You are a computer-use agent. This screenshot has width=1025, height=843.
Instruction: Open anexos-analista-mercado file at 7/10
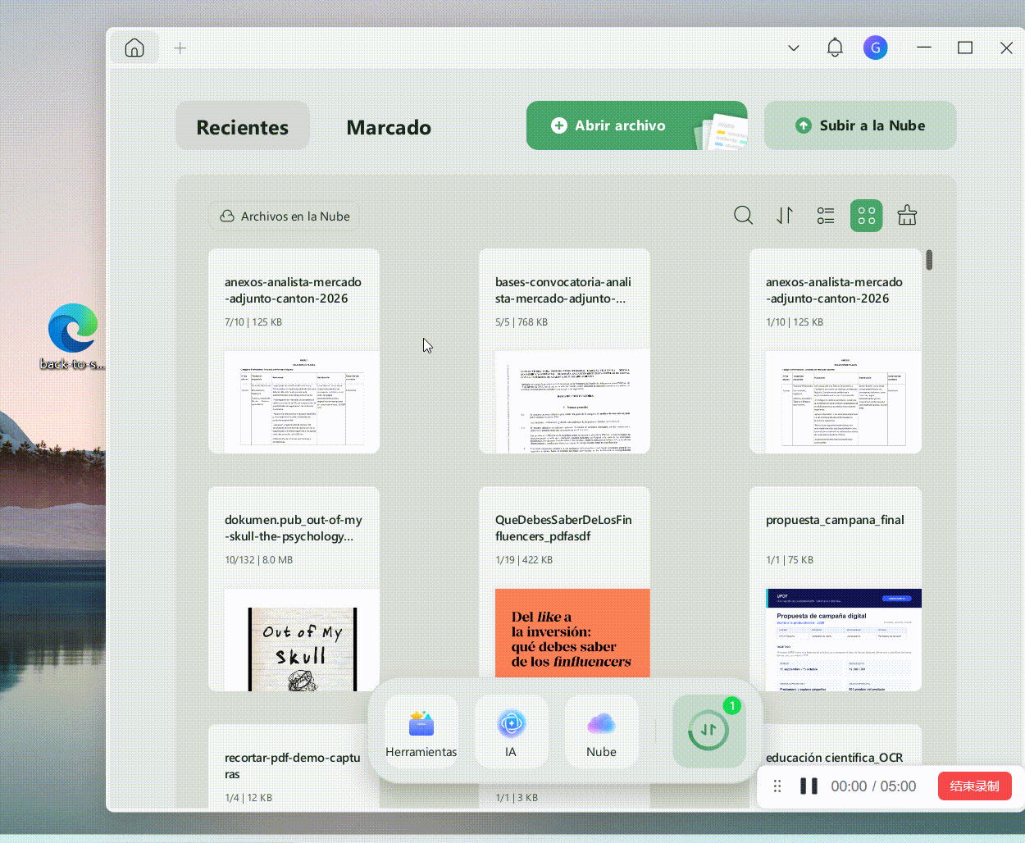(294, 351)
